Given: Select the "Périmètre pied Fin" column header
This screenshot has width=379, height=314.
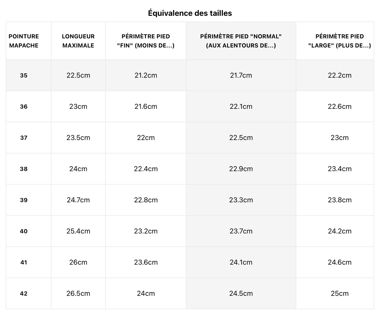Looking at the screenshot, I should 146,41.
